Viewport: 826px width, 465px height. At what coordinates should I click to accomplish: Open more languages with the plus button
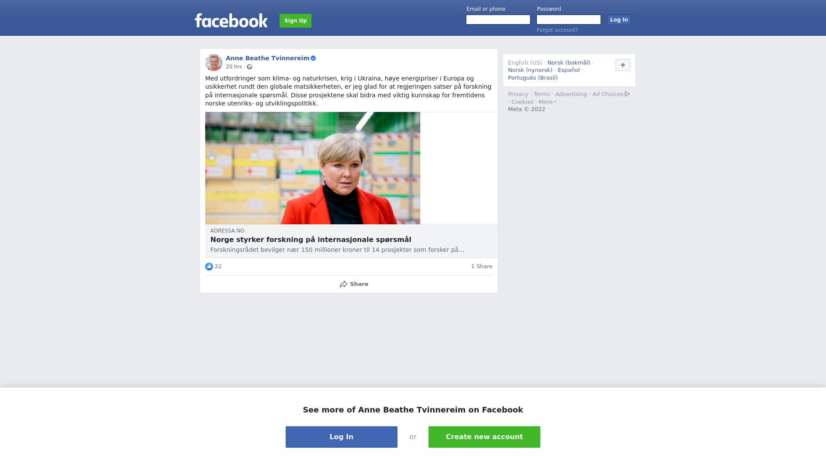click(623, 65)
